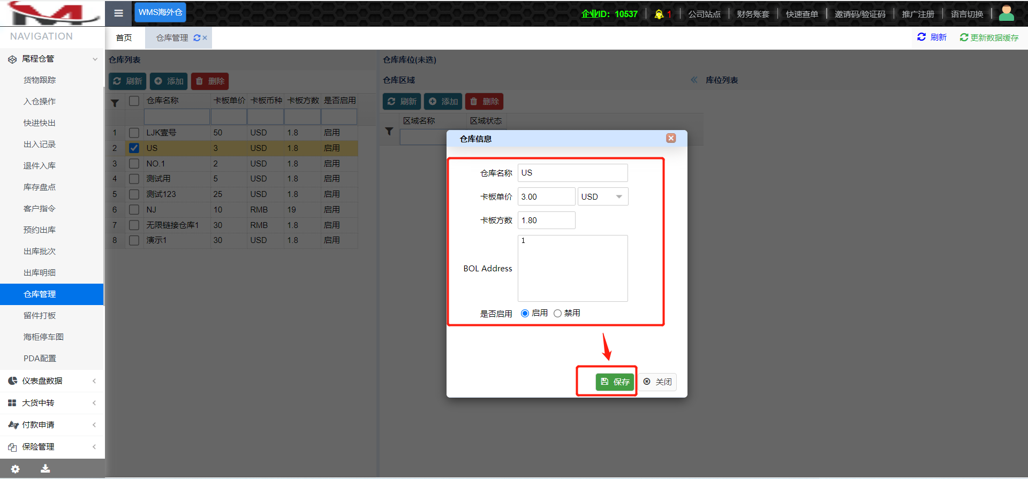The image size is (1028, 479).
Task: Close the 仓库信息 dialog with red X
Action: click(x=671, y=138)
